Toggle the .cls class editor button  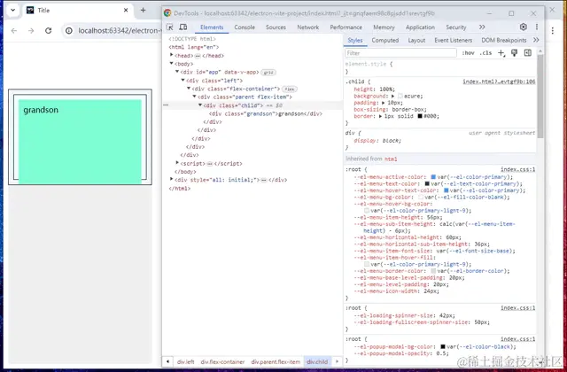485,53
